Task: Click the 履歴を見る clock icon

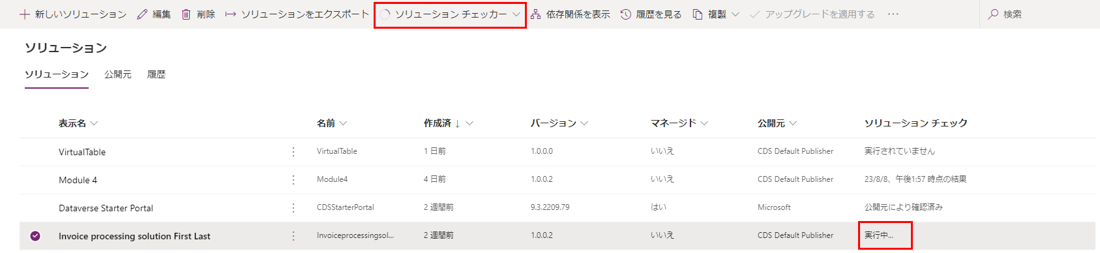Action: tap(625, 14)
